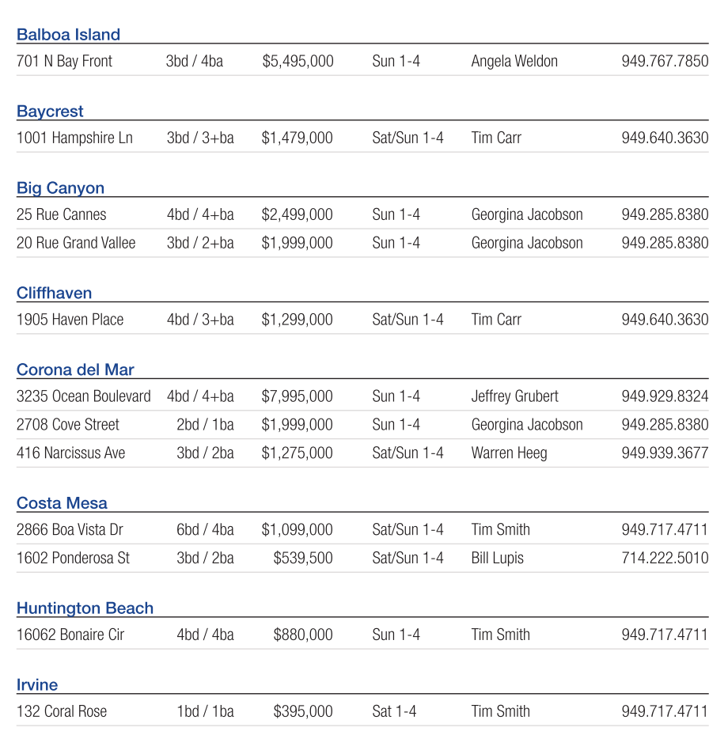Open the 132 Coral Rose listing
This screenshot has height=735, width=728.
62,712
